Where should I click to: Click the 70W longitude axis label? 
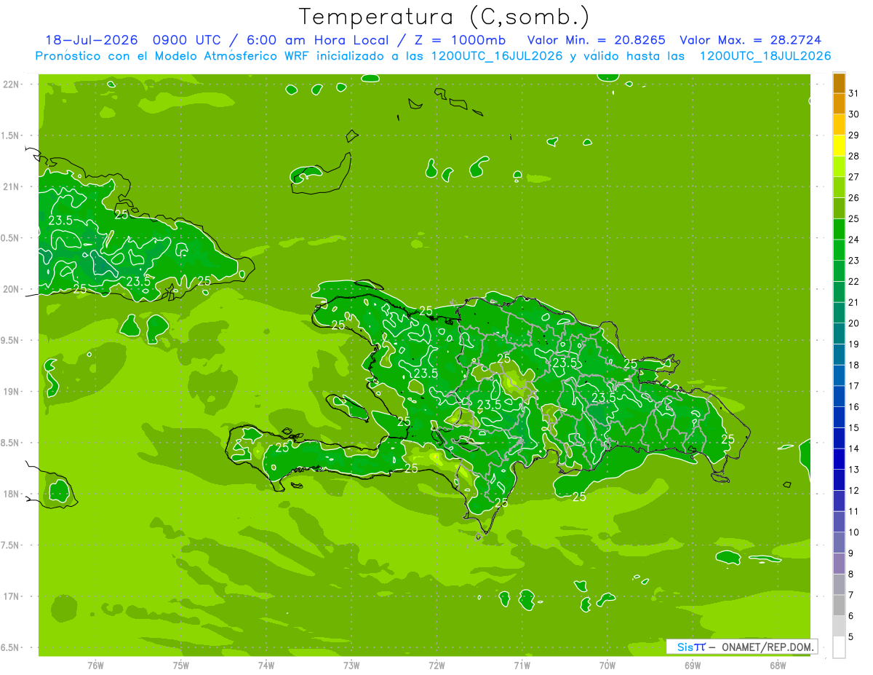pos(607,666)
